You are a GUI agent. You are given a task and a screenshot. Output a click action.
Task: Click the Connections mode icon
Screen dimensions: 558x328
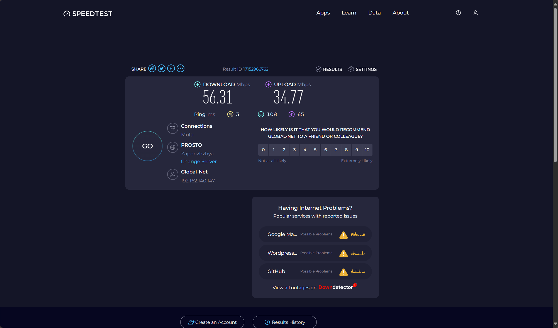[x=173, y=128]
